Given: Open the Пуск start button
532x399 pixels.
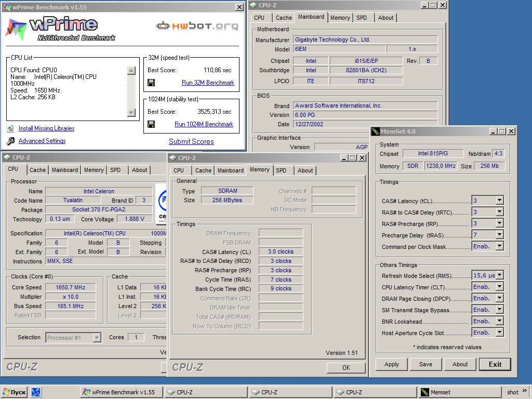Looking at the screenshot, I should [15, 392].
